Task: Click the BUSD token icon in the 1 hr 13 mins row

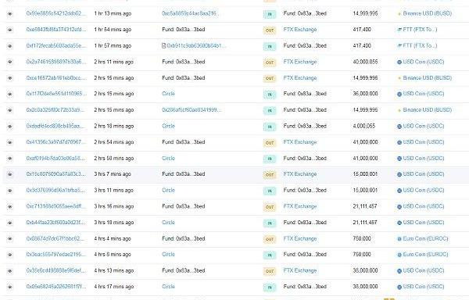Action: [399, 14]
